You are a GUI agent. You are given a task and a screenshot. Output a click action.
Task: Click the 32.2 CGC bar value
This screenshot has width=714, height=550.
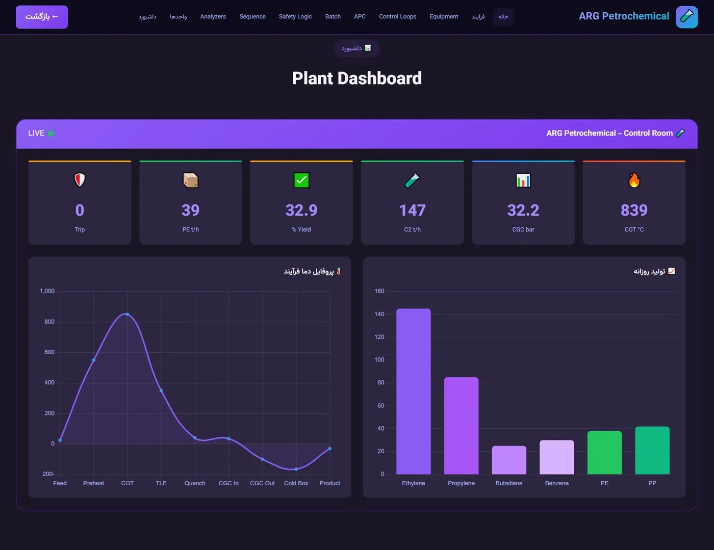(523, 210)
